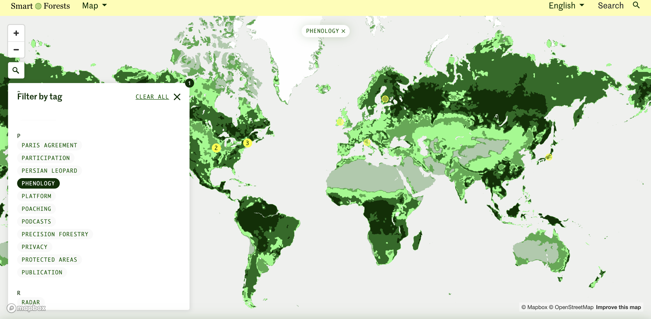651x319 pixels.
Task: Click Improve this map link
Action: coord(618,307)
